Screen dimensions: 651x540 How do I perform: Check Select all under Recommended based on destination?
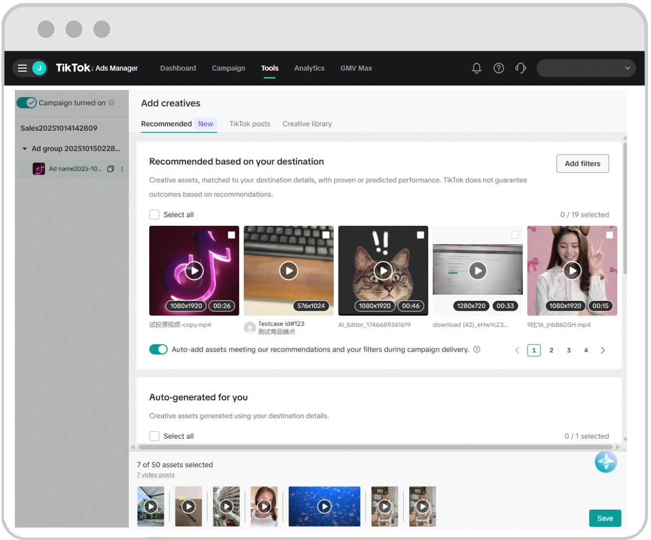point(155,215)
